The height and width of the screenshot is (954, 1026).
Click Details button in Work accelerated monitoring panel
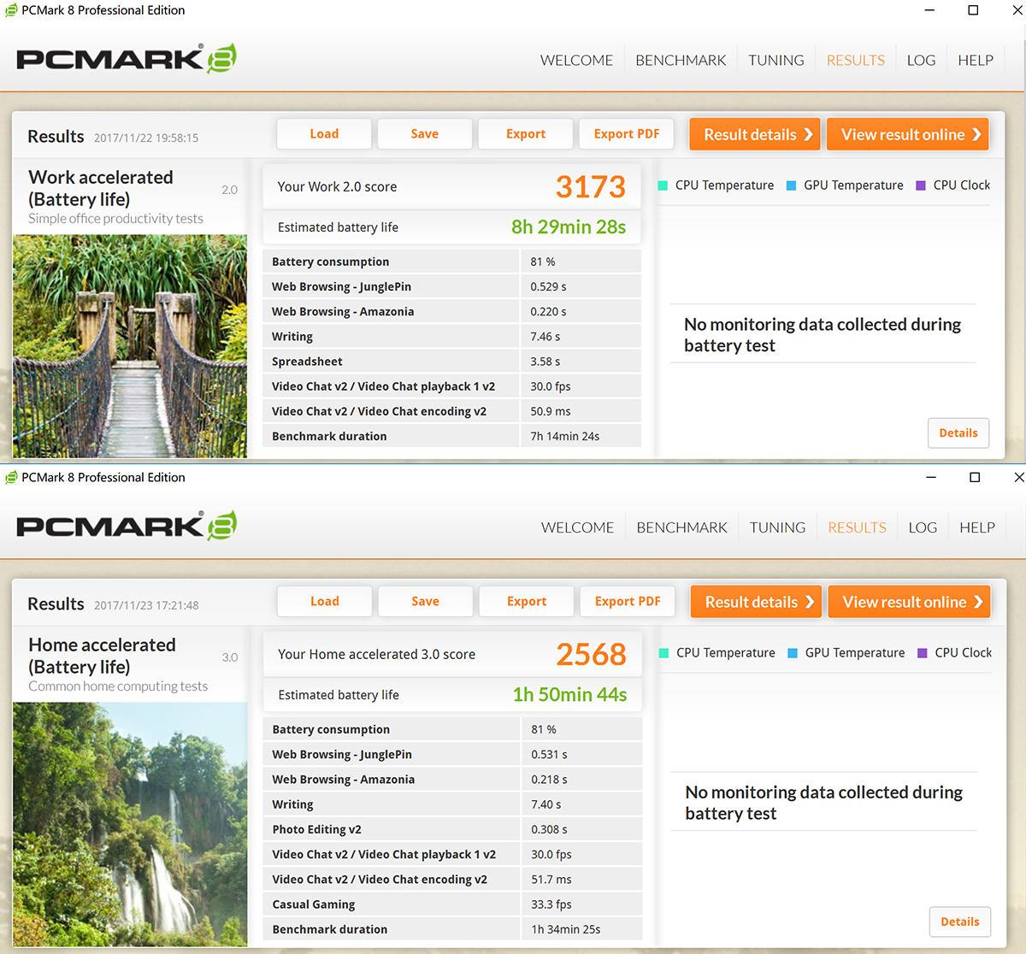pos(958,433)
